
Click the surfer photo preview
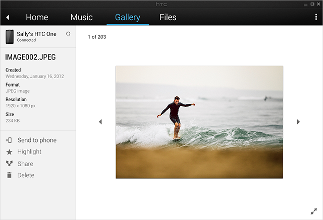(199, 122)
